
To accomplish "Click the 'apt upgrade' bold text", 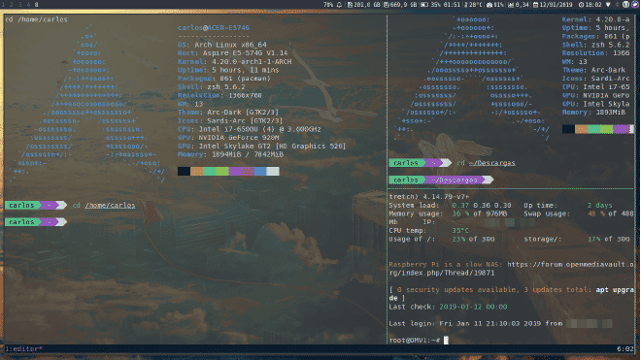I will click(x=511, y=294).
